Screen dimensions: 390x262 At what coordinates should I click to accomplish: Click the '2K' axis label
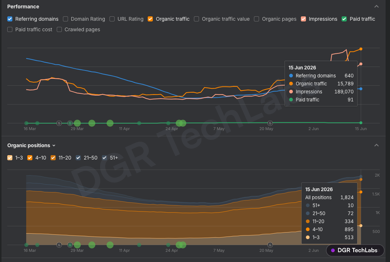[x=377, y=175]
